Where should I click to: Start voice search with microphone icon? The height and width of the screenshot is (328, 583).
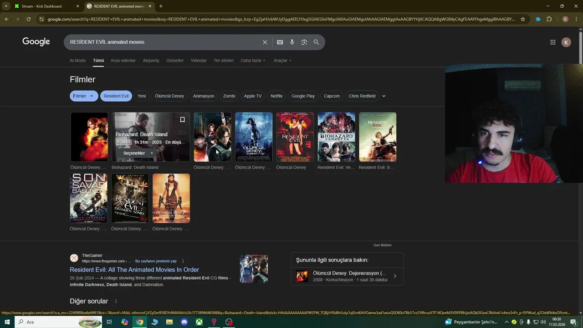[292, 42]
